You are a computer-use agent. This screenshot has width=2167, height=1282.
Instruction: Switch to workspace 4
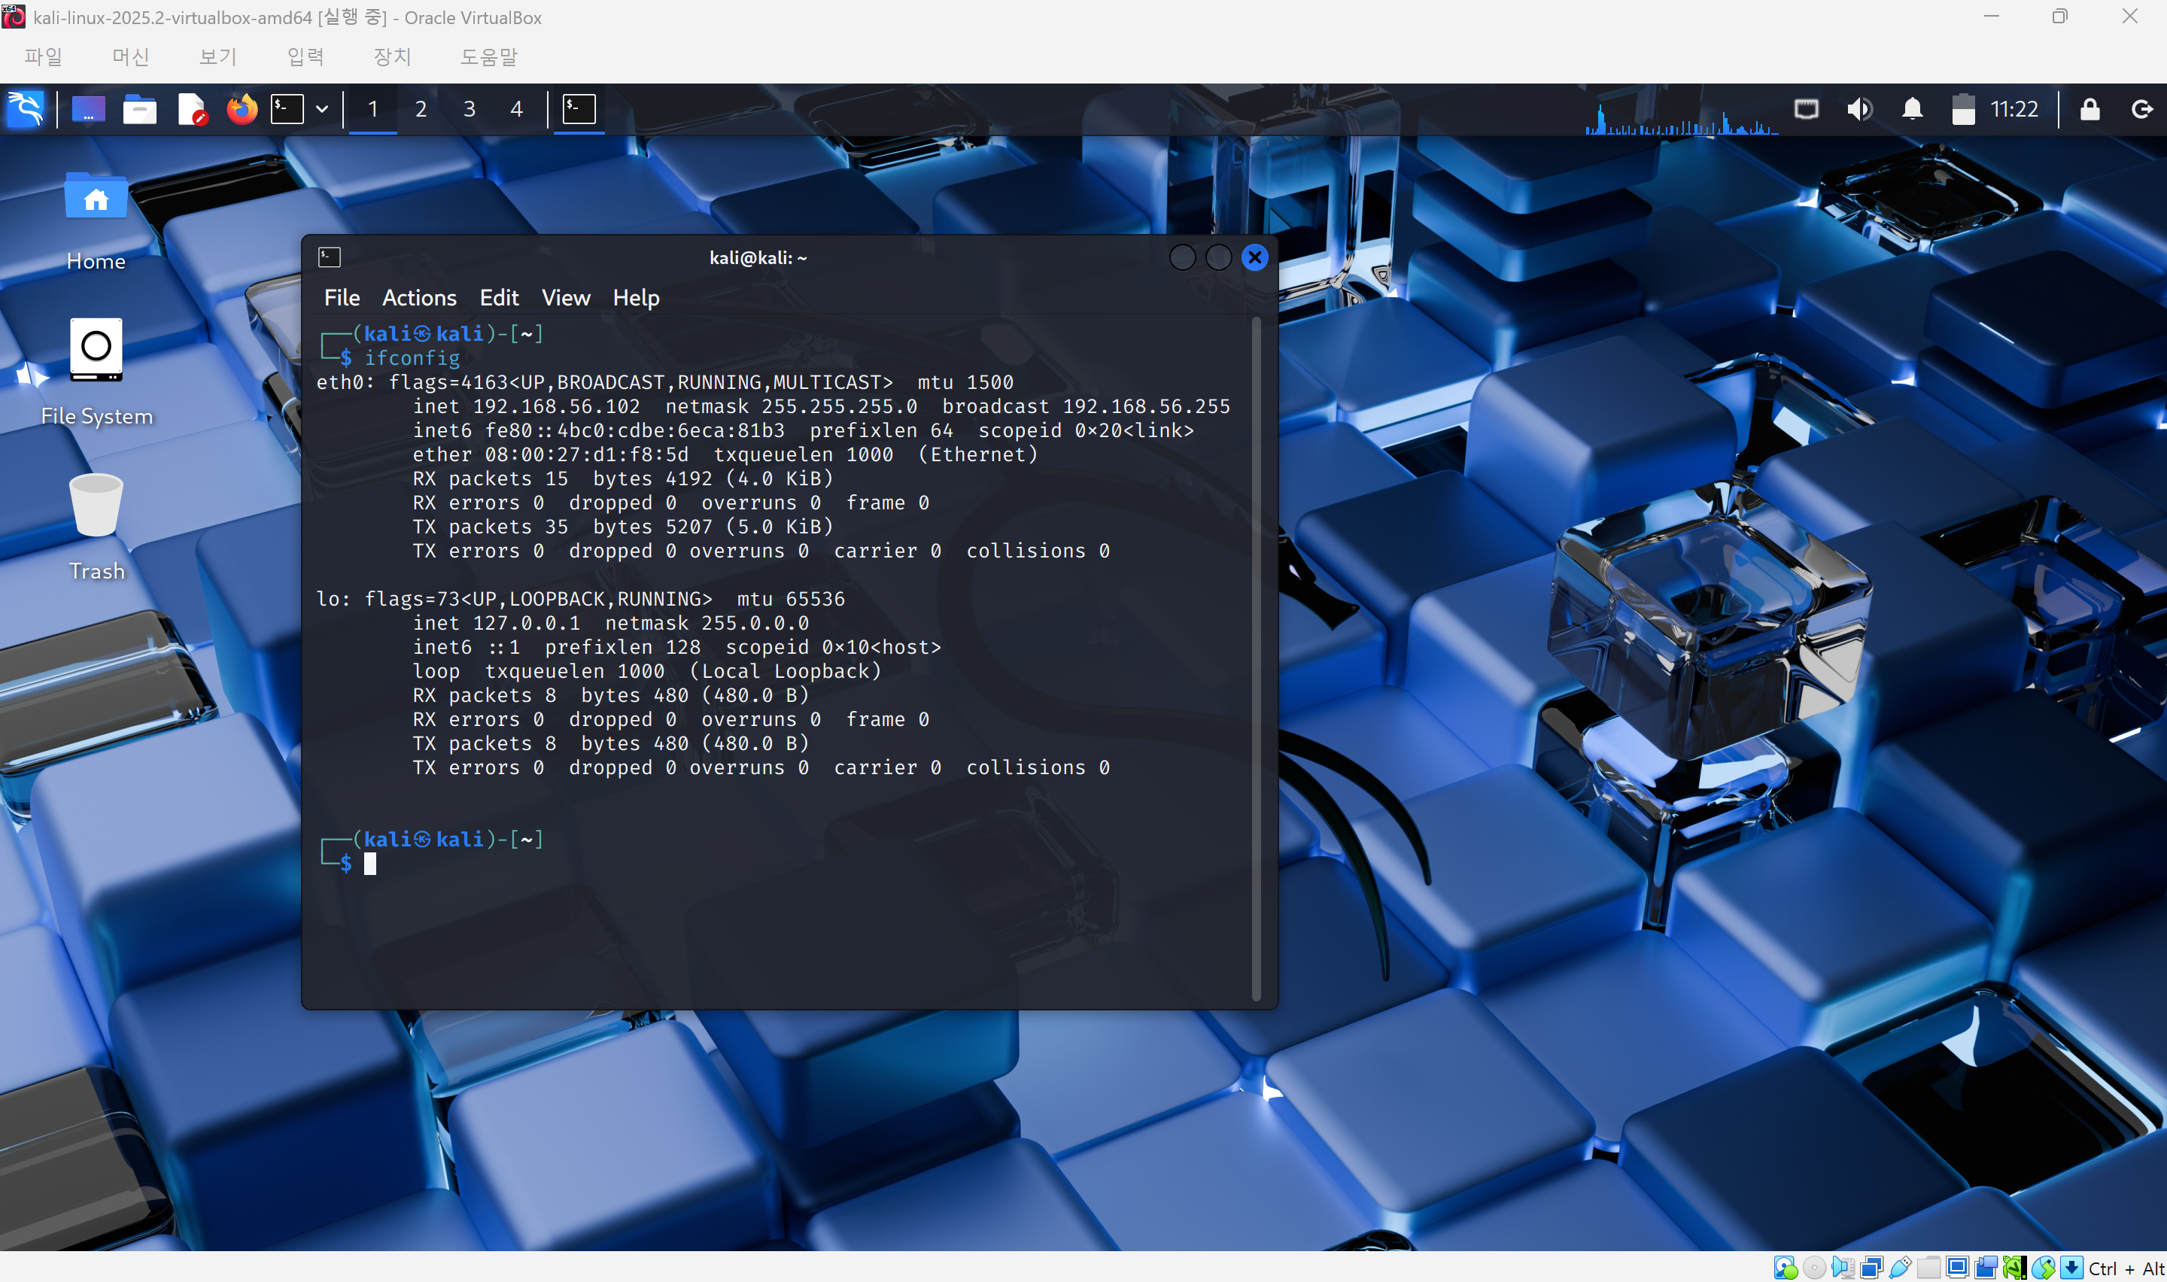[516, 109]
